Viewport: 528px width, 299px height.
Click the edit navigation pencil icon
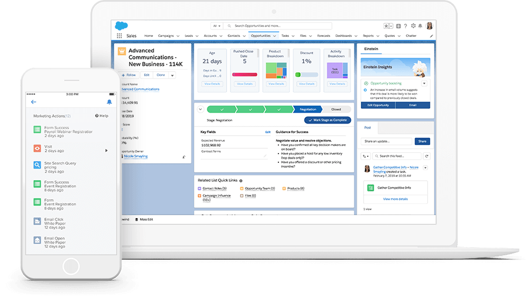431,36
